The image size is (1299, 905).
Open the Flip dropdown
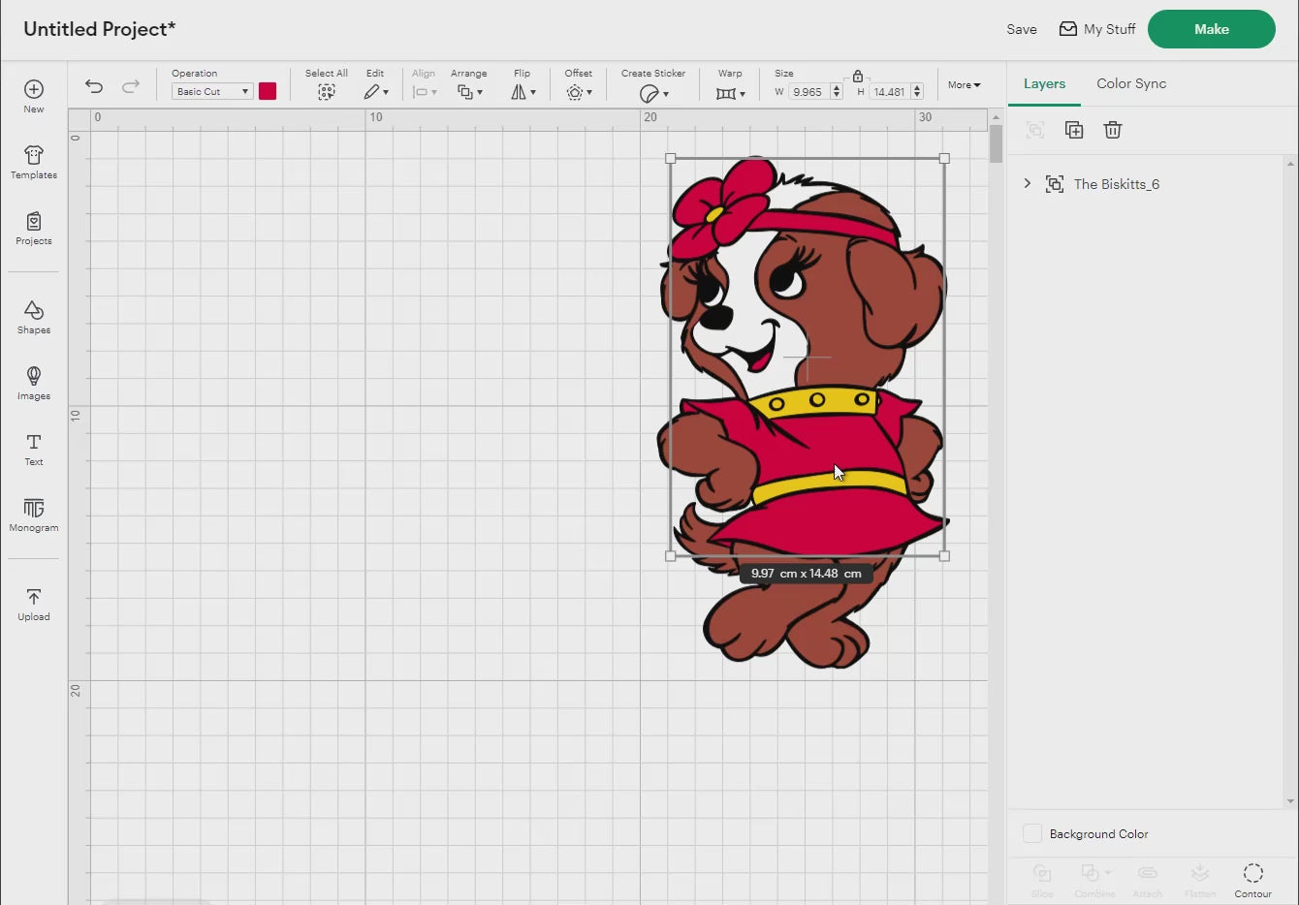[523, 92]
